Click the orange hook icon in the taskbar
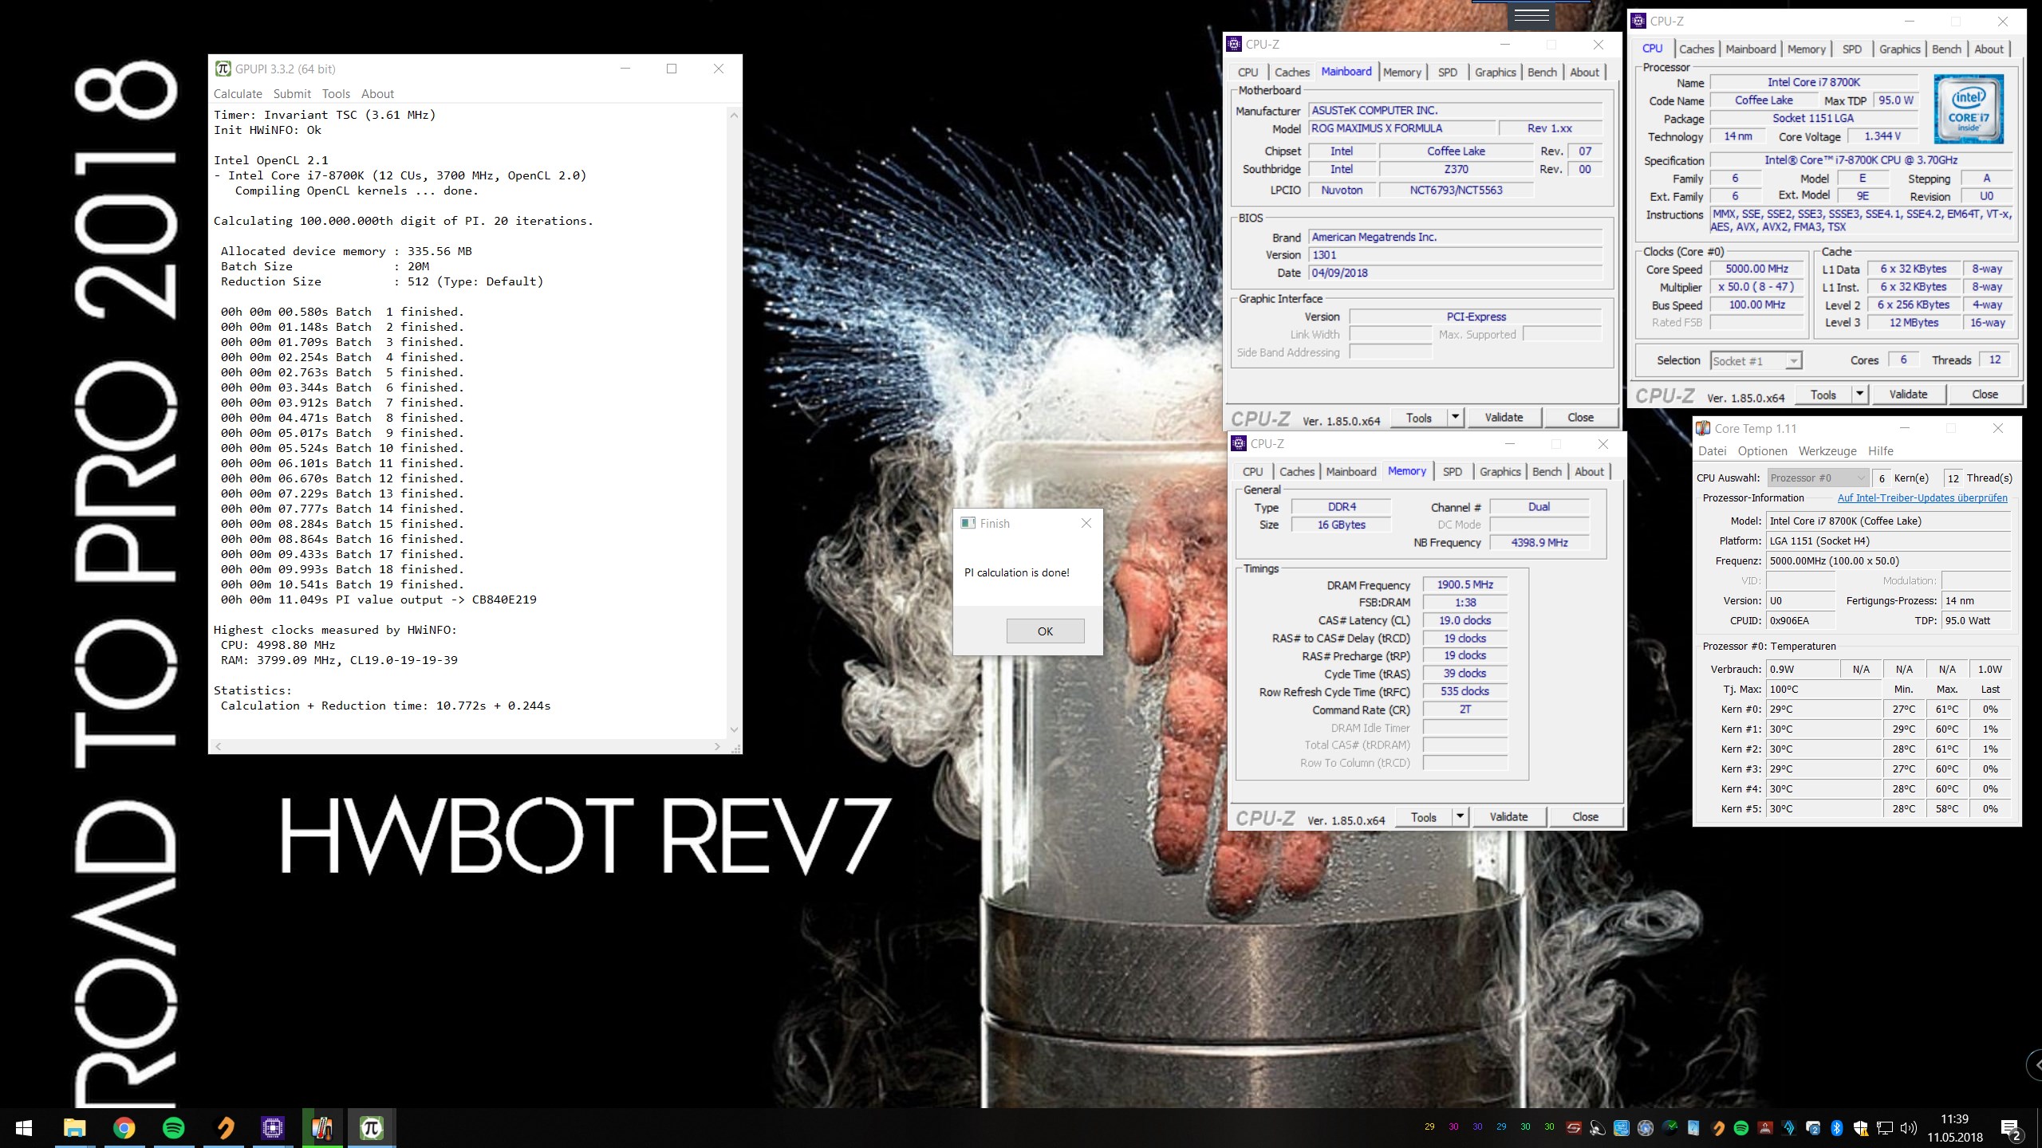 (x=225, y=1128)
